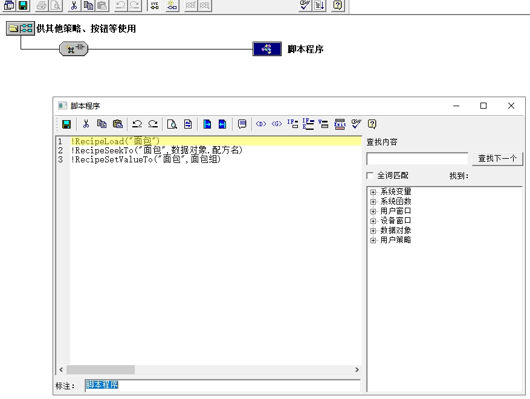530x399 pixels.
Task: Insert an IF-ELSE statement block icon
Action: pyautogui.click(x=308, y=124)
